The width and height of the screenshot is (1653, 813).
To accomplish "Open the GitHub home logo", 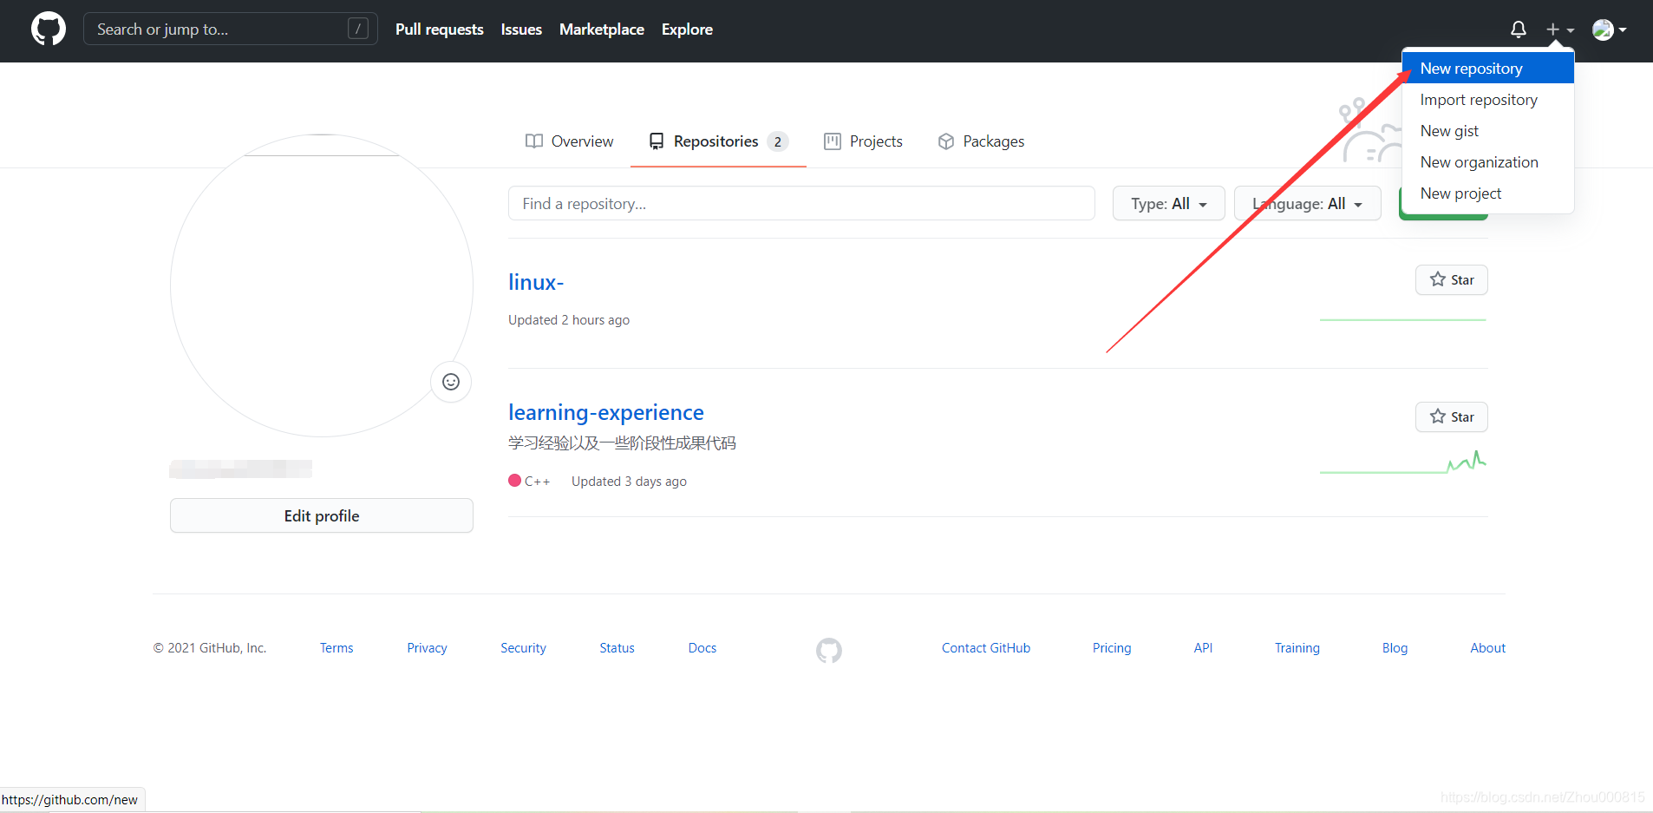I will tap(49, 30).
